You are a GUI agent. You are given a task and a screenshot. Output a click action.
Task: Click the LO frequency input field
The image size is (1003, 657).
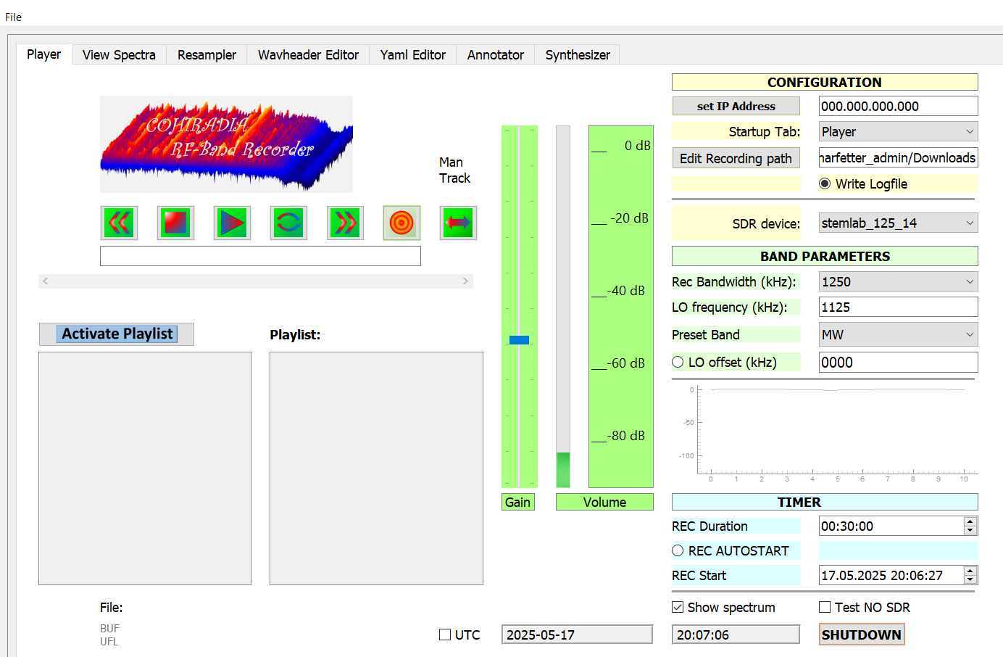point(898,307)
